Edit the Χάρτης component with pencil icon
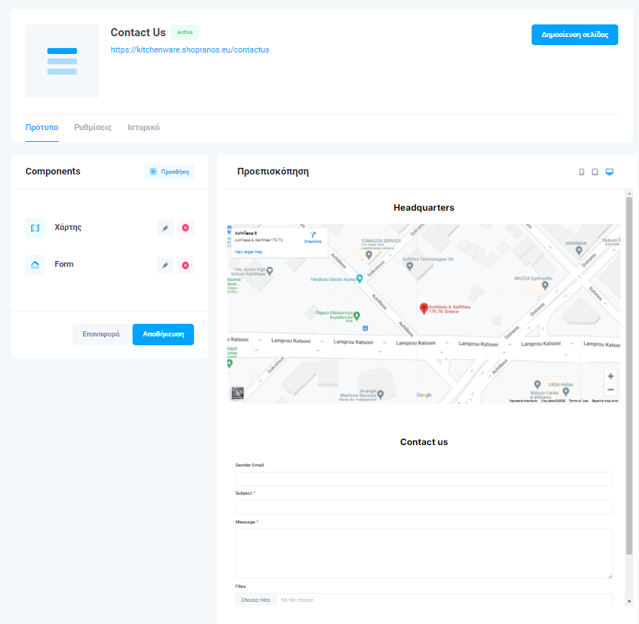The width and height of the screenshot is (639, 624). click(x=165, y=228)
